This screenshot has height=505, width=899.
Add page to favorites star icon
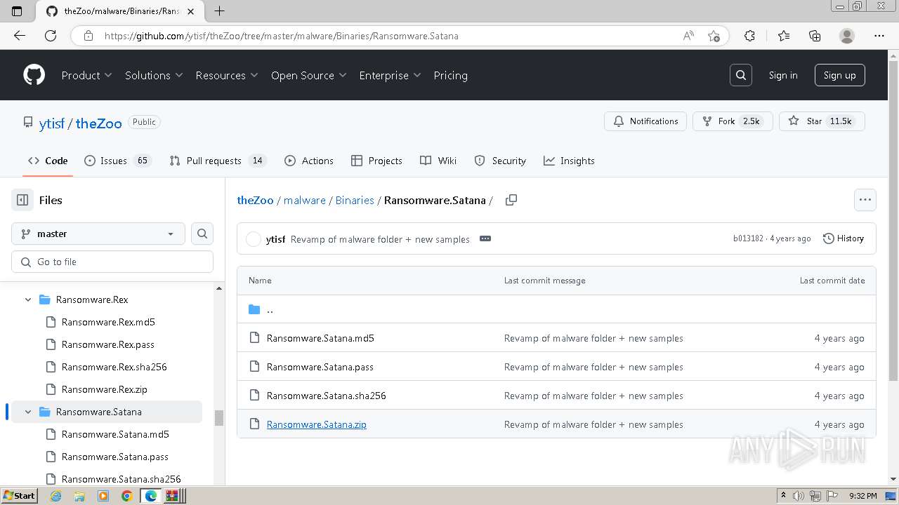[714, 36]
